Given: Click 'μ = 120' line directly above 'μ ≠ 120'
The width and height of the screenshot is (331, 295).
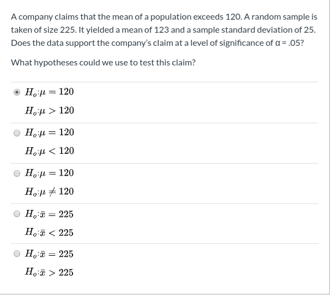Looking at the screenshot, I should (49, 173).
